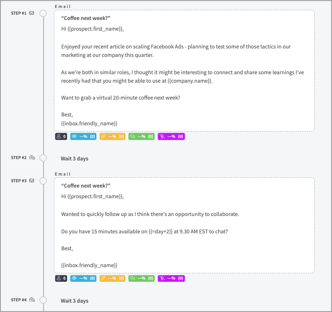Click Step #1 green reply-rate badge
This screenshot has height=312, width=332.
point(141,136)
